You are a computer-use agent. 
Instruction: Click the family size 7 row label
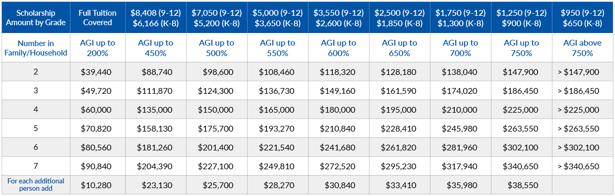(x=35, y=166)
